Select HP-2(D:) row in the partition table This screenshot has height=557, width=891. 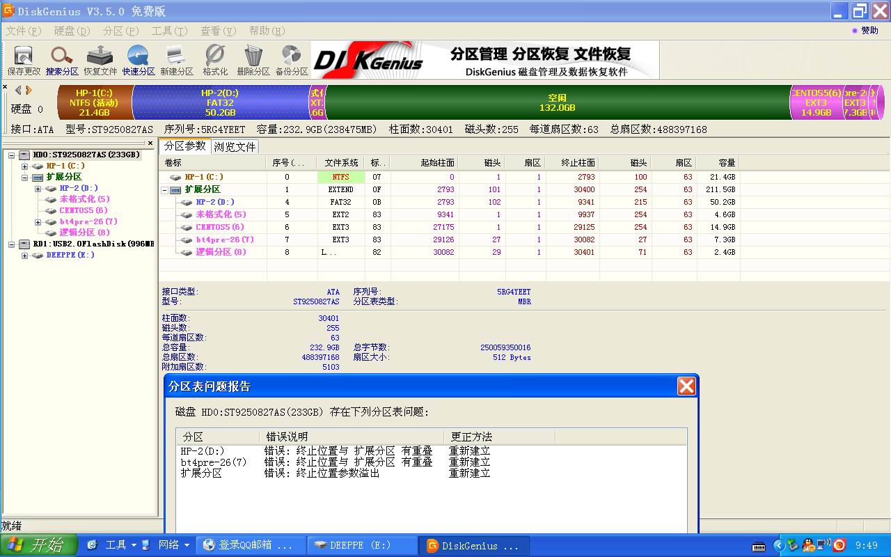pyautogui.click(x=449, y=202)
